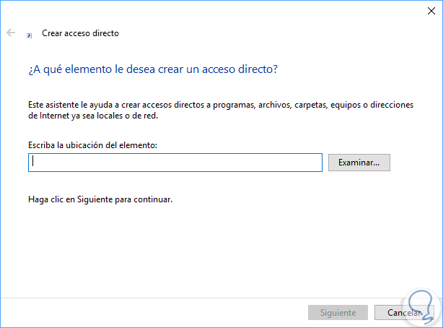Click the blue heading question about acceso directo
This screenshot has height=328, width=443.
[x=152, y=69]
